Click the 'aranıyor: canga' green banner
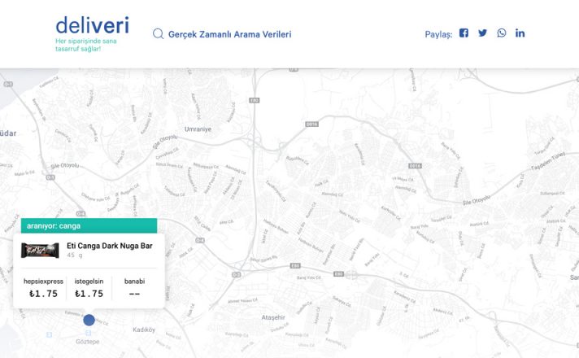 (x=89, y=225)
